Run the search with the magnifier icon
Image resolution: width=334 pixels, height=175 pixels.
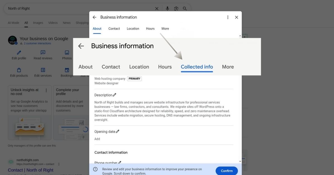[185, 9]
